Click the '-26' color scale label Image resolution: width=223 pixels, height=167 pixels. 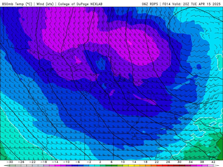coord(21,162)
